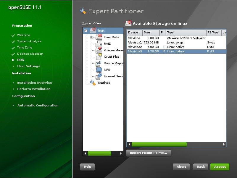Click the Welcome step in sidebar
This screenshot has height=178, width=237.
(23, 35)
